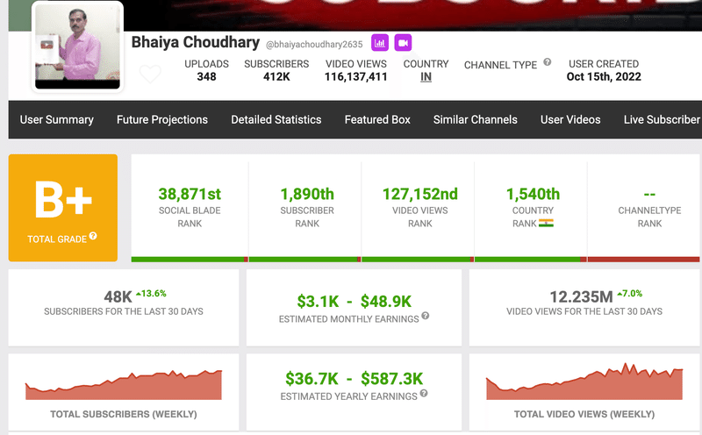Click the Total Grade question mark icon
This screenshot has height=435, width=702.
pyautogui.click(x=93, y=236)
